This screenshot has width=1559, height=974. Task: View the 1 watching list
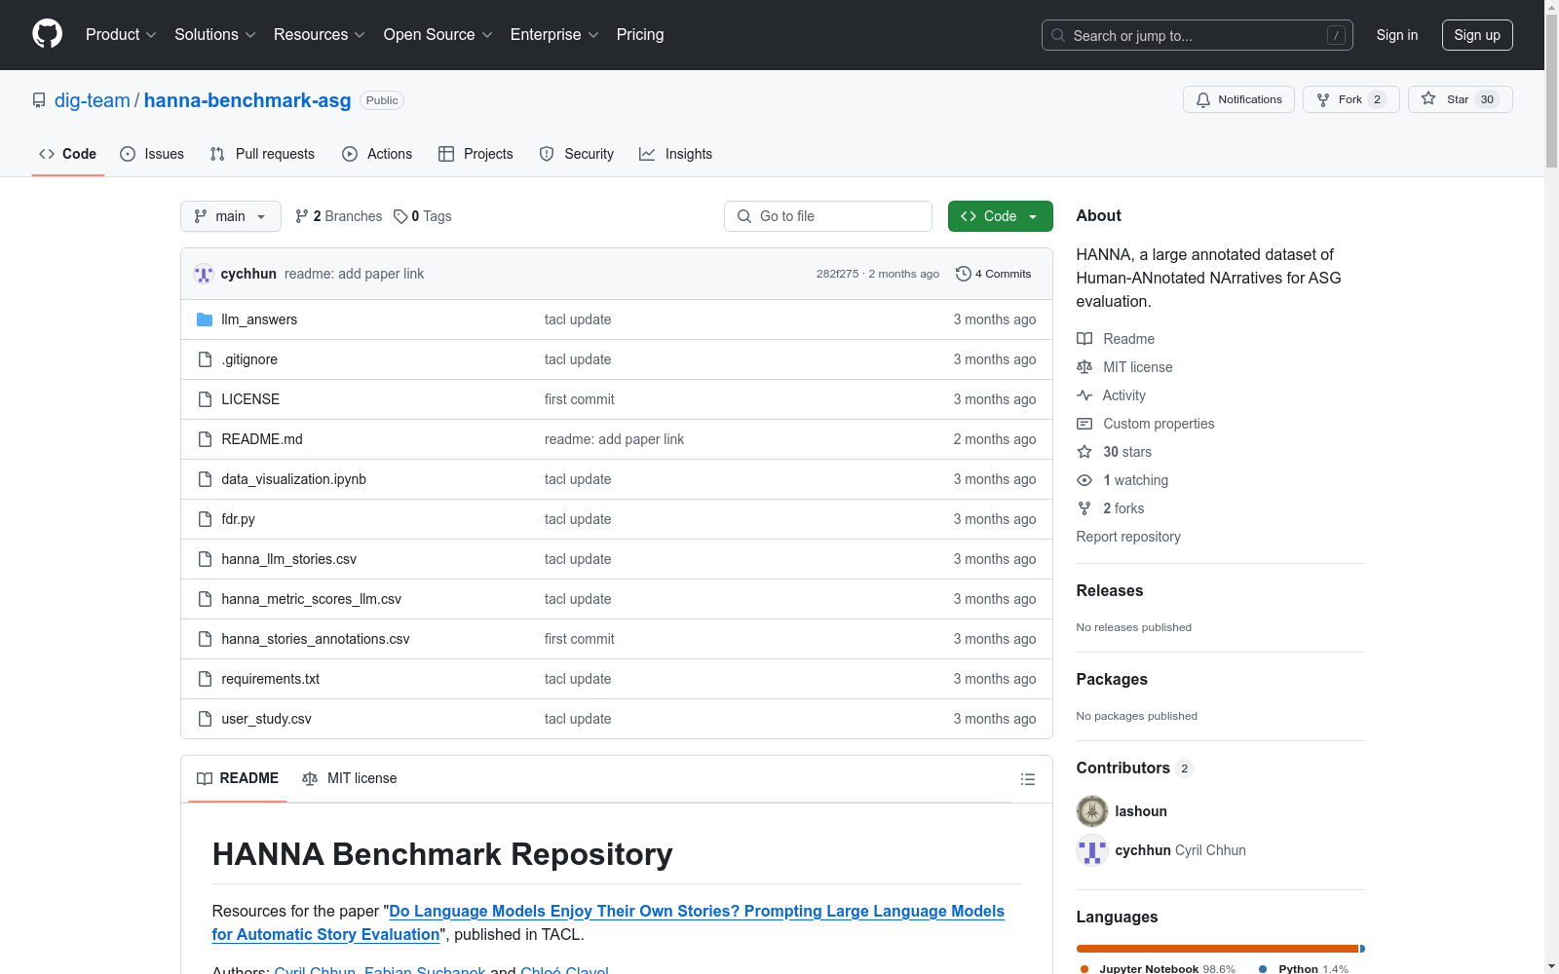point(1122,480)
